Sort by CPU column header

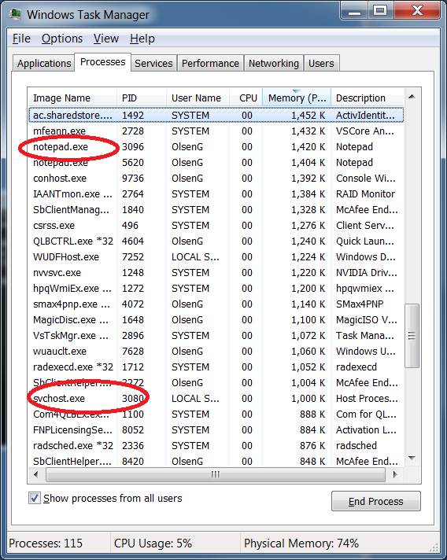pos(246,98)
